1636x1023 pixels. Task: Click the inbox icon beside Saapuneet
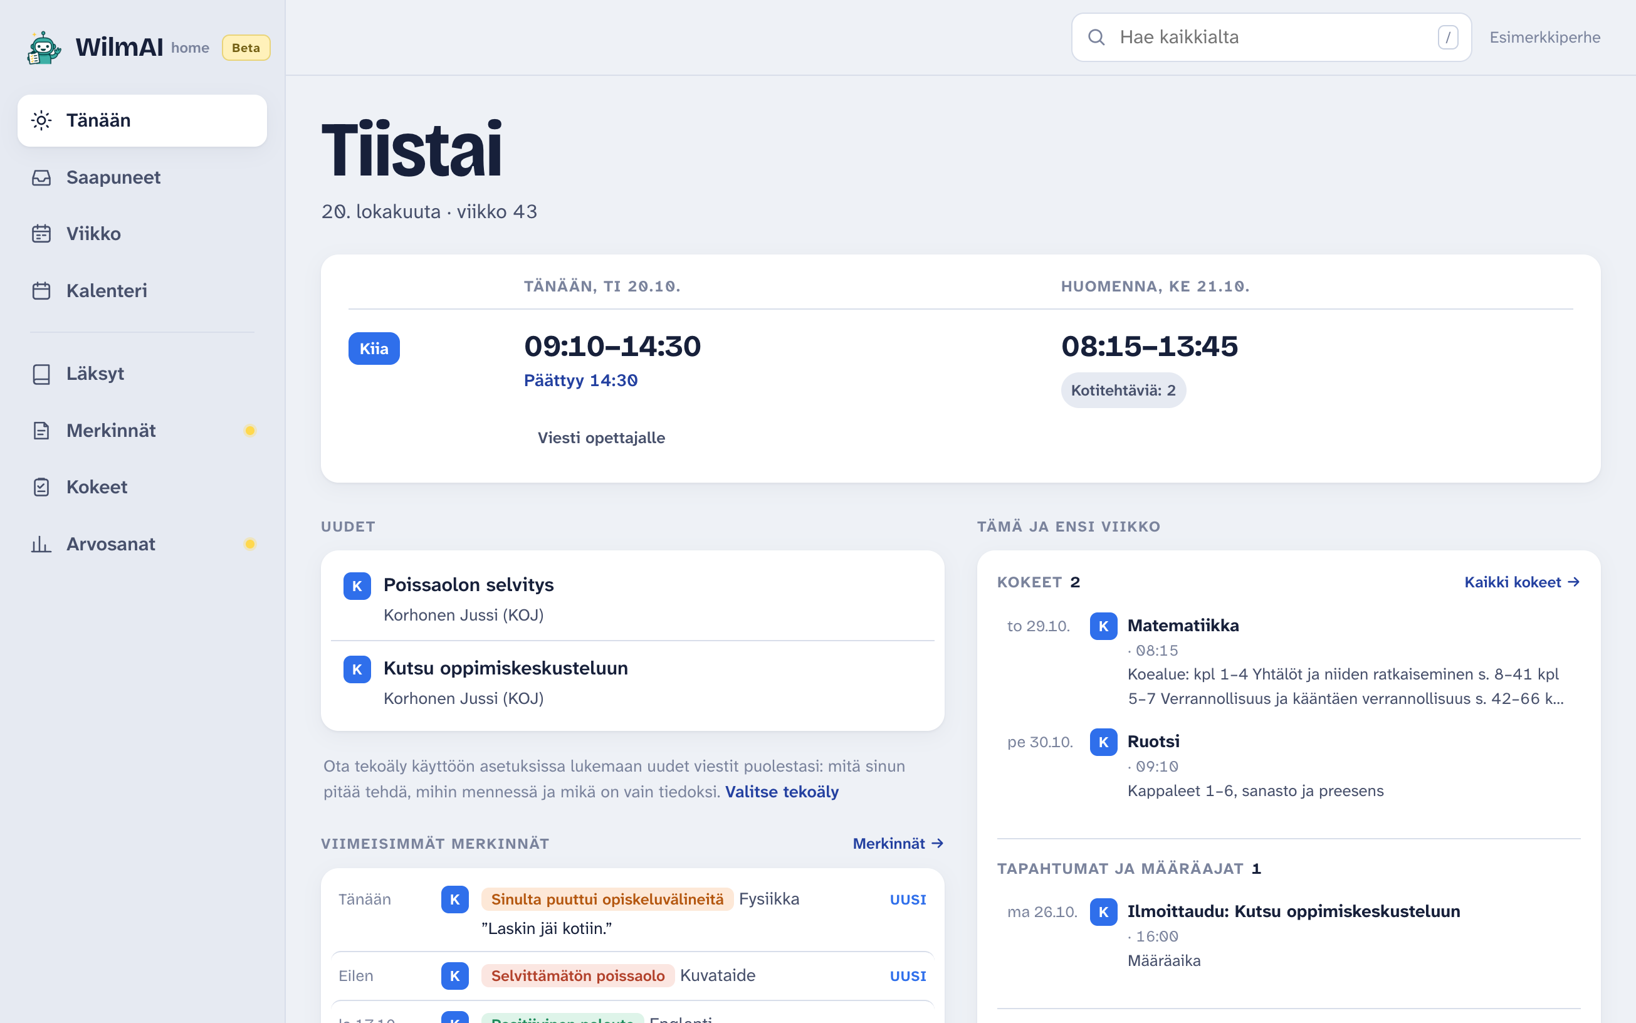pos(41,177)
